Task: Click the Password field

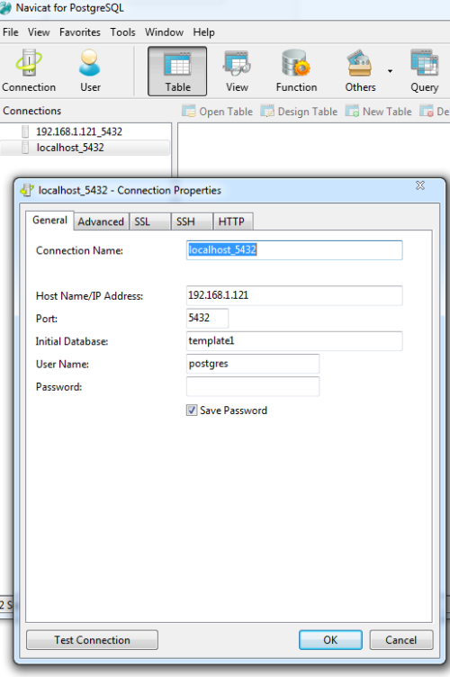Action: click(253, 387)
